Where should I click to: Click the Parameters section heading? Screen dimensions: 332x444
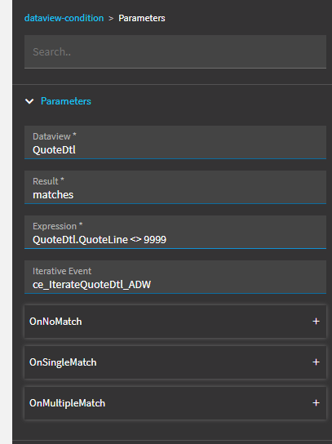(65, 101)
